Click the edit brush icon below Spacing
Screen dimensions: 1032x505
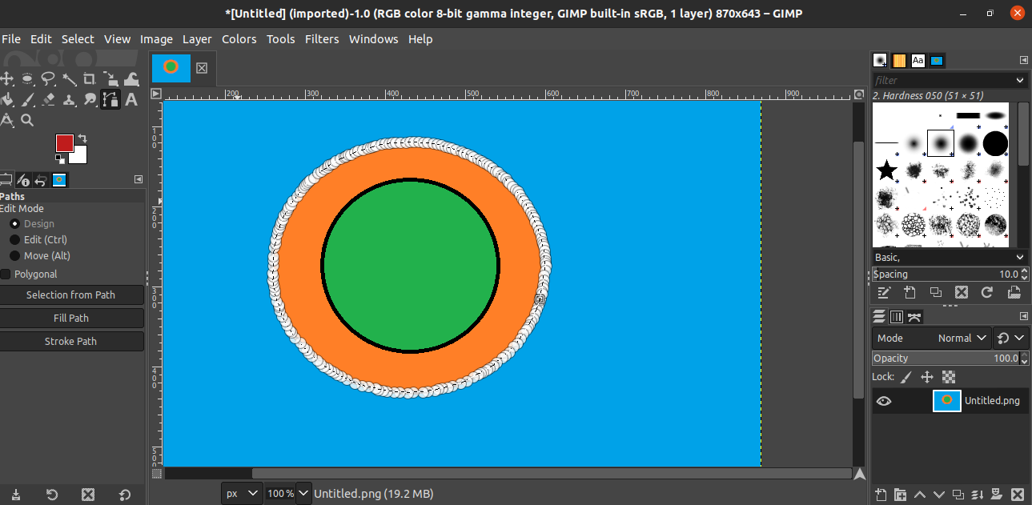click(884, 293)
